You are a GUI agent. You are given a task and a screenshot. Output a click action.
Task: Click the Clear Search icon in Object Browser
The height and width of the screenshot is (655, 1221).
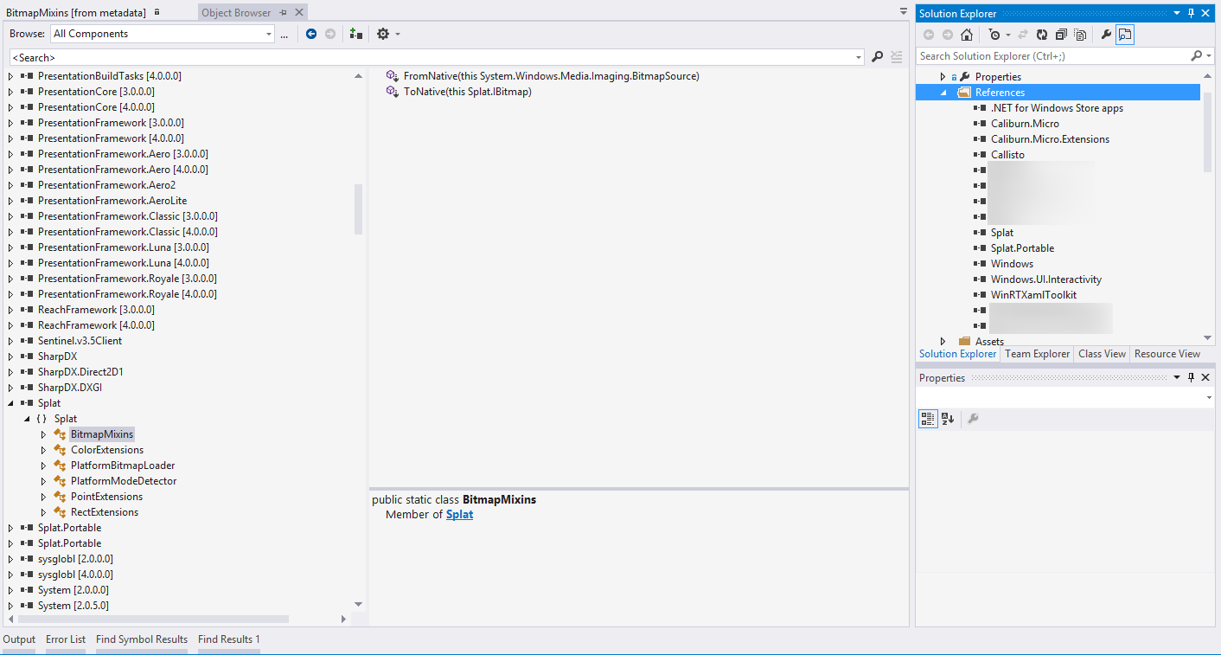[897, 57]
